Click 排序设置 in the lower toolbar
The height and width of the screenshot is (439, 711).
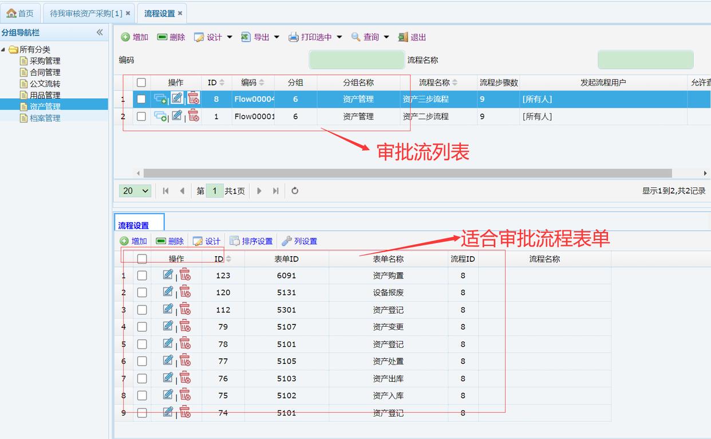click(251, 241)
